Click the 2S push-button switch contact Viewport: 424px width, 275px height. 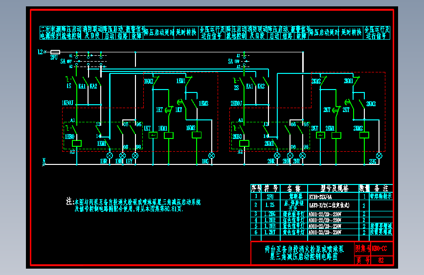coord(240,81)
